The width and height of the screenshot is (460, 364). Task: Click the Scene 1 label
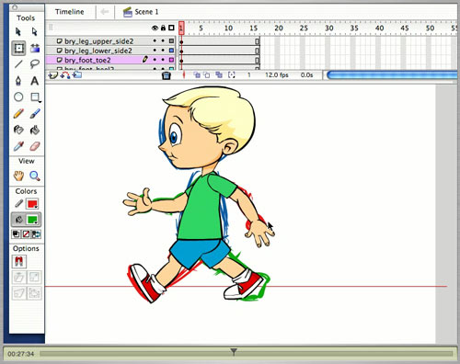pyautogui.click(x=146, y=12)
